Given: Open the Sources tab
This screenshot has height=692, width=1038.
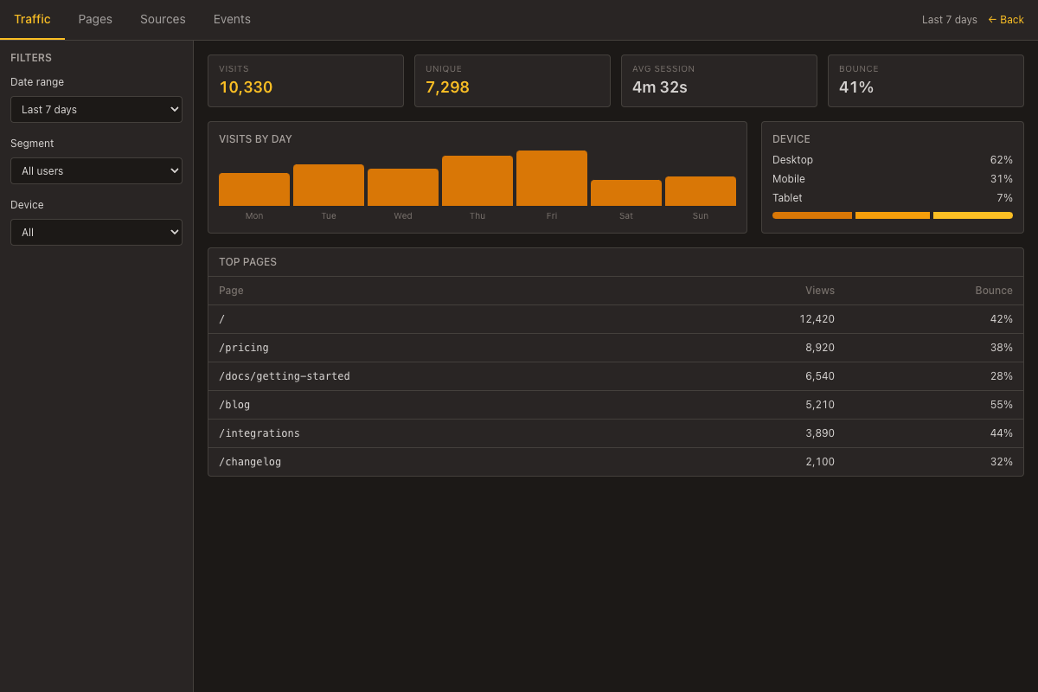Looking at the screenshot, I should pos(163,19).
